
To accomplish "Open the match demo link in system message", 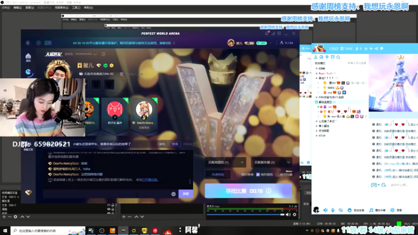I will click(x=149, y=180).
